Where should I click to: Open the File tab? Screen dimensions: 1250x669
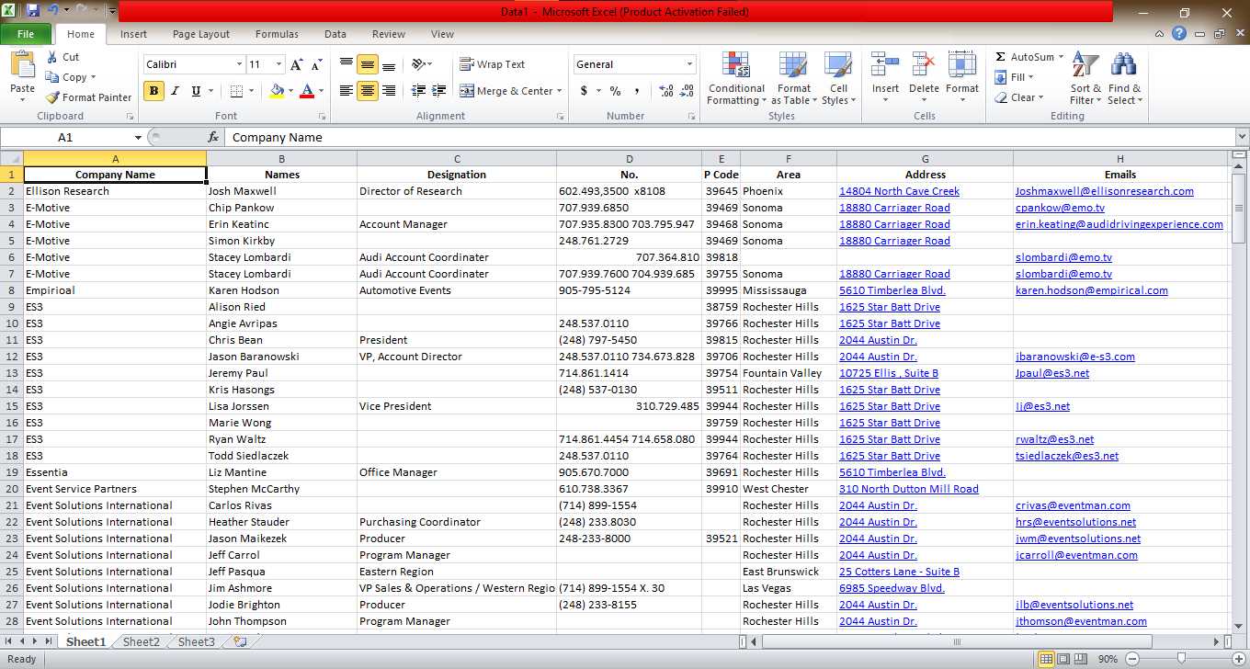[26, 34]
